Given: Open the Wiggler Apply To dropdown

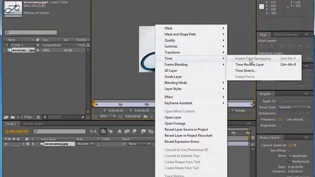Looking at the screenshot, I should point(294,101).
